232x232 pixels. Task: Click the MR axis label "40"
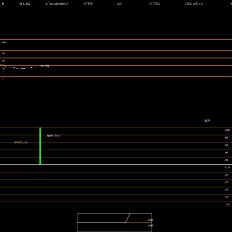(x=226, y=153)
